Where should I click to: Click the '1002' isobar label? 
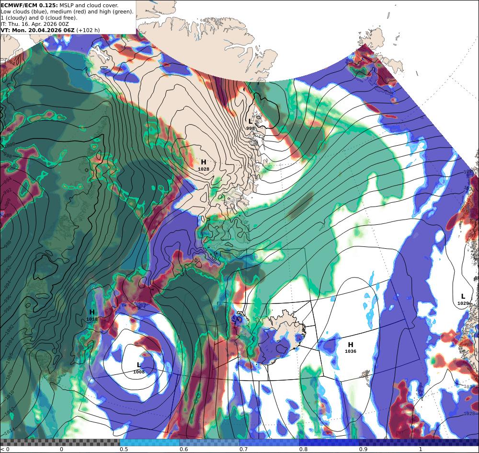coord(10,330)
